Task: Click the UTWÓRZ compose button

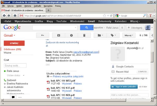Action: click(x=14, y=43)
